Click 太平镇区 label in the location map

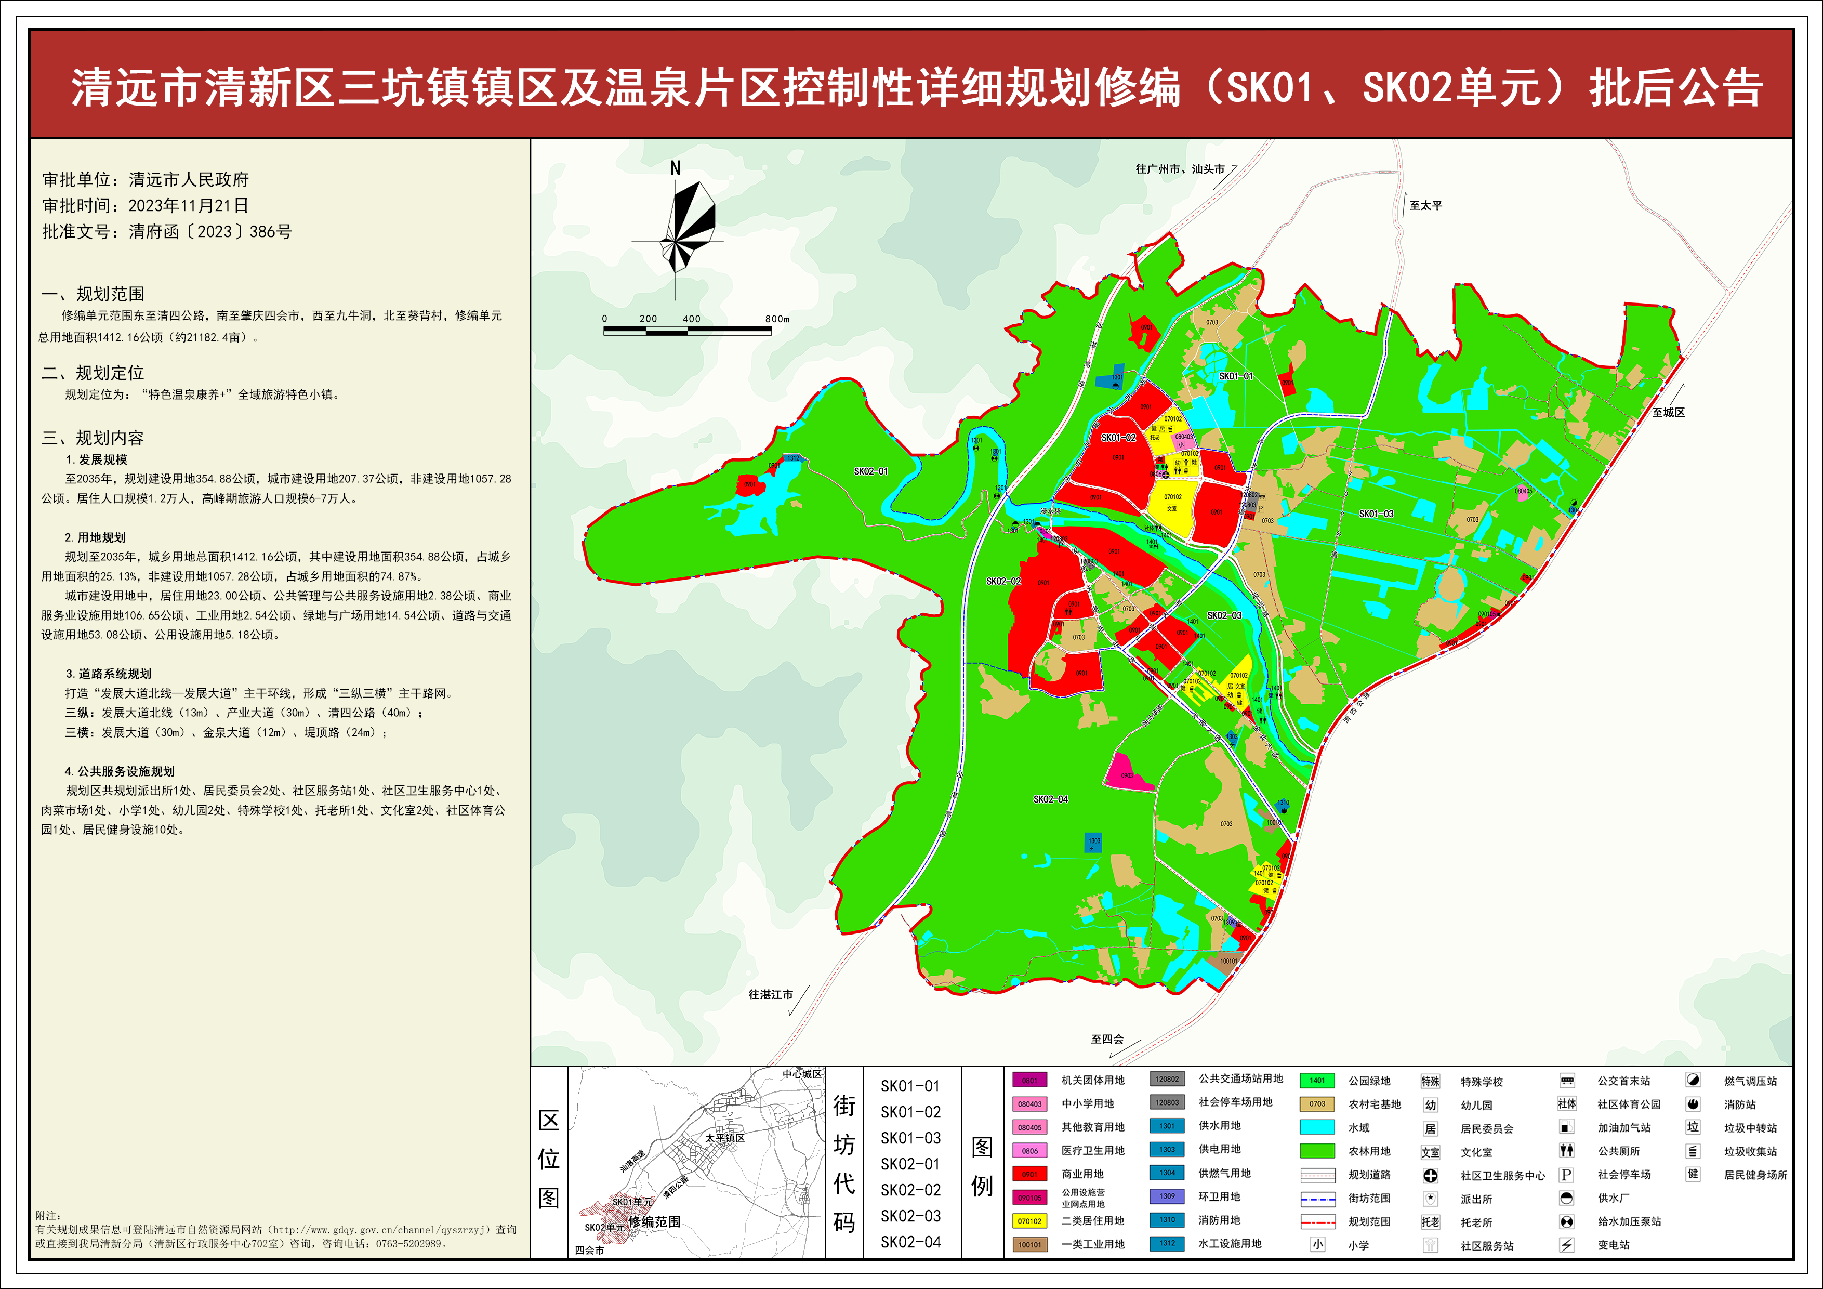click(725, 1138)
